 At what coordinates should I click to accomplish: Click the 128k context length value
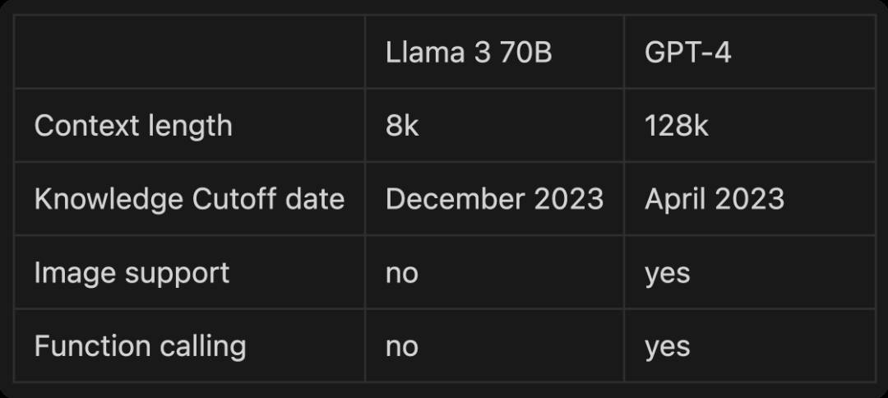pyautogui.click(x=676, y=126)
